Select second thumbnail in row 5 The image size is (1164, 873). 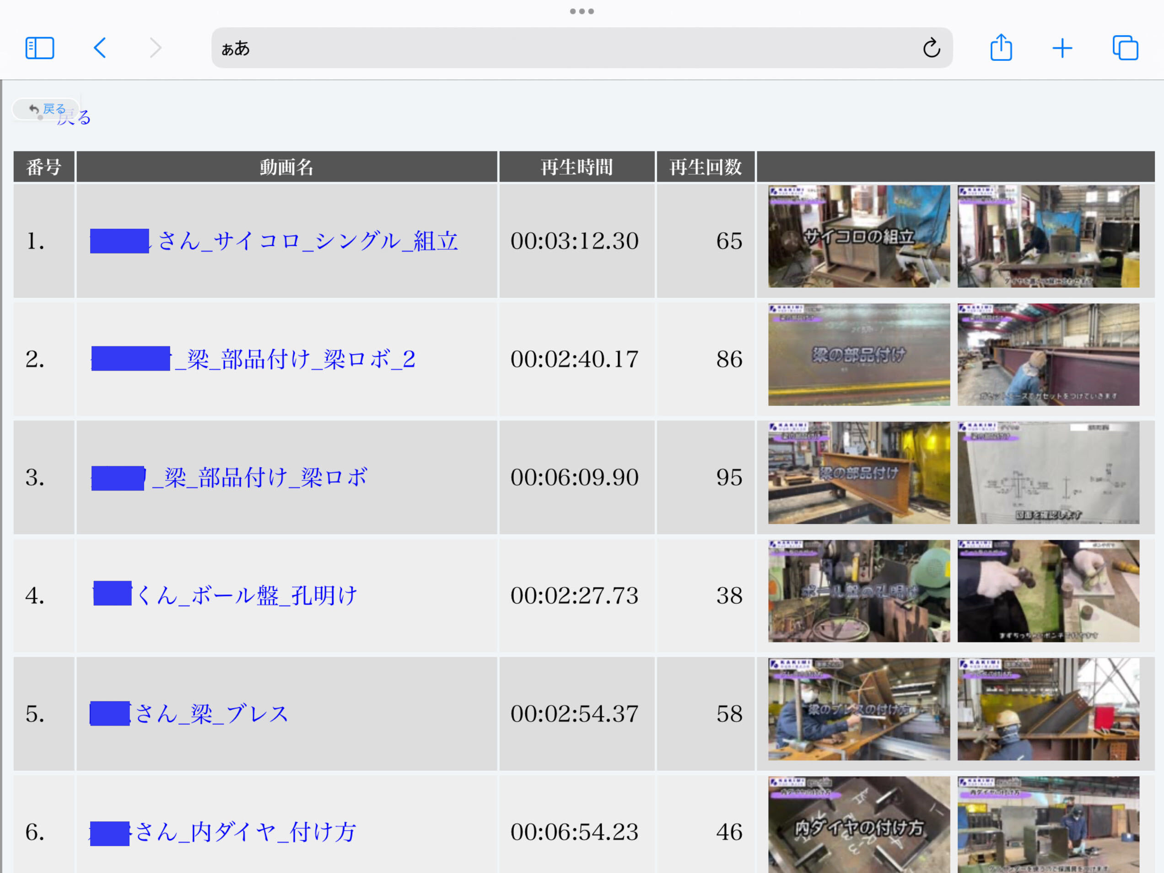click(1048, 709)
